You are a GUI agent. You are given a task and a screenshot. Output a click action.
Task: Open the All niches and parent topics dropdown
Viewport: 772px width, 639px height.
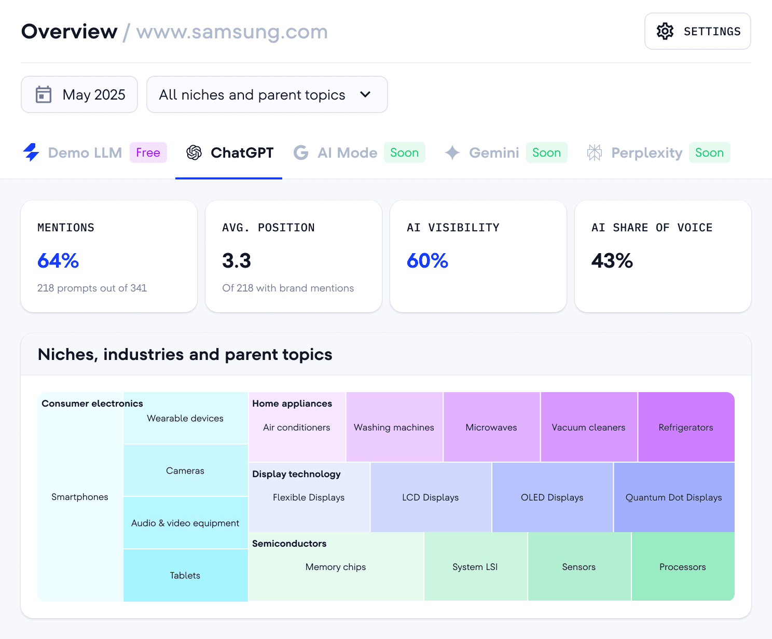(267, 94)
